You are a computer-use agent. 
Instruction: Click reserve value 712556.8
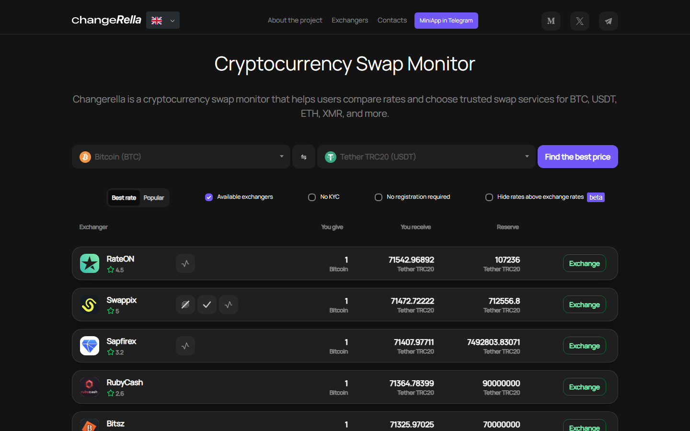click(x=504, y=301)
